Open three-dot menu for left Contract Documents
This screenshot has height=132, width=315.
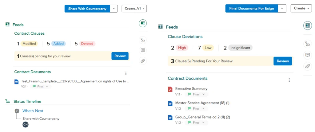coord(126,73)
